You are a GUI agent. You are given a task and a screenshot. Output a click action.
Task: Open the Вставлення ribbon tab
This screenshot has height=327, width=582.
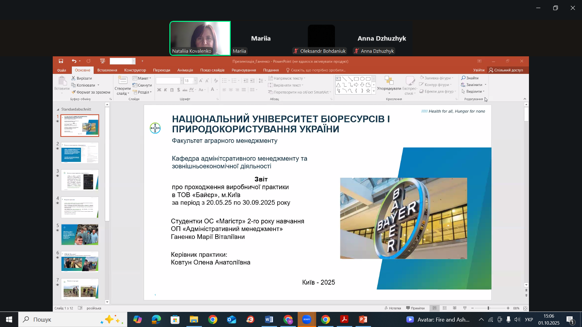pyautogui.click(x=107, y=70)
